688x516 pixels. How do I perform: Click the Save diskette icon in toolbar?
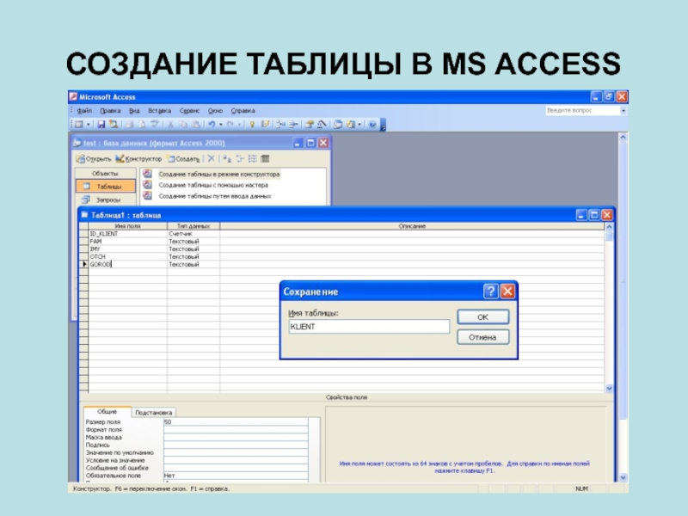click(101, 125)
